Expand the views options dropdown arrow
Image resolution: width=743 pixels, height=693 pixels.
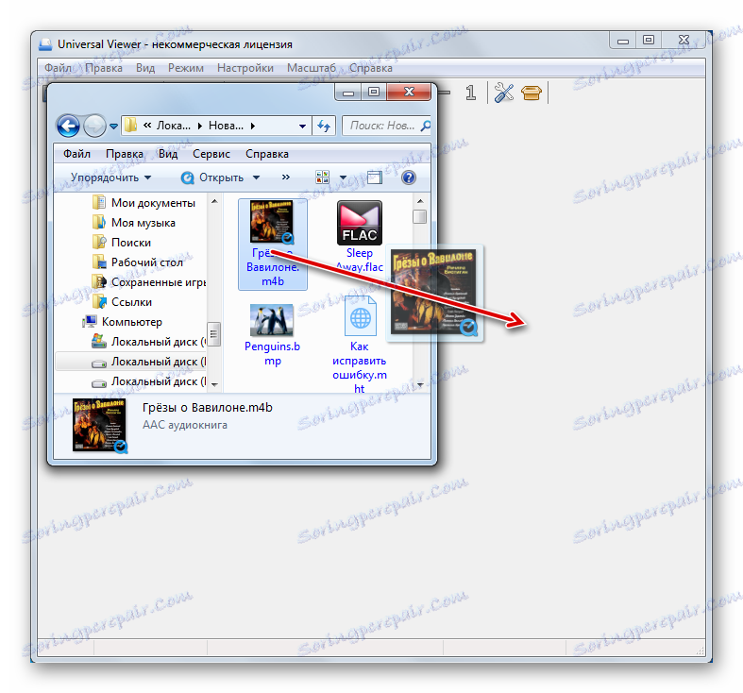[343, 178]
